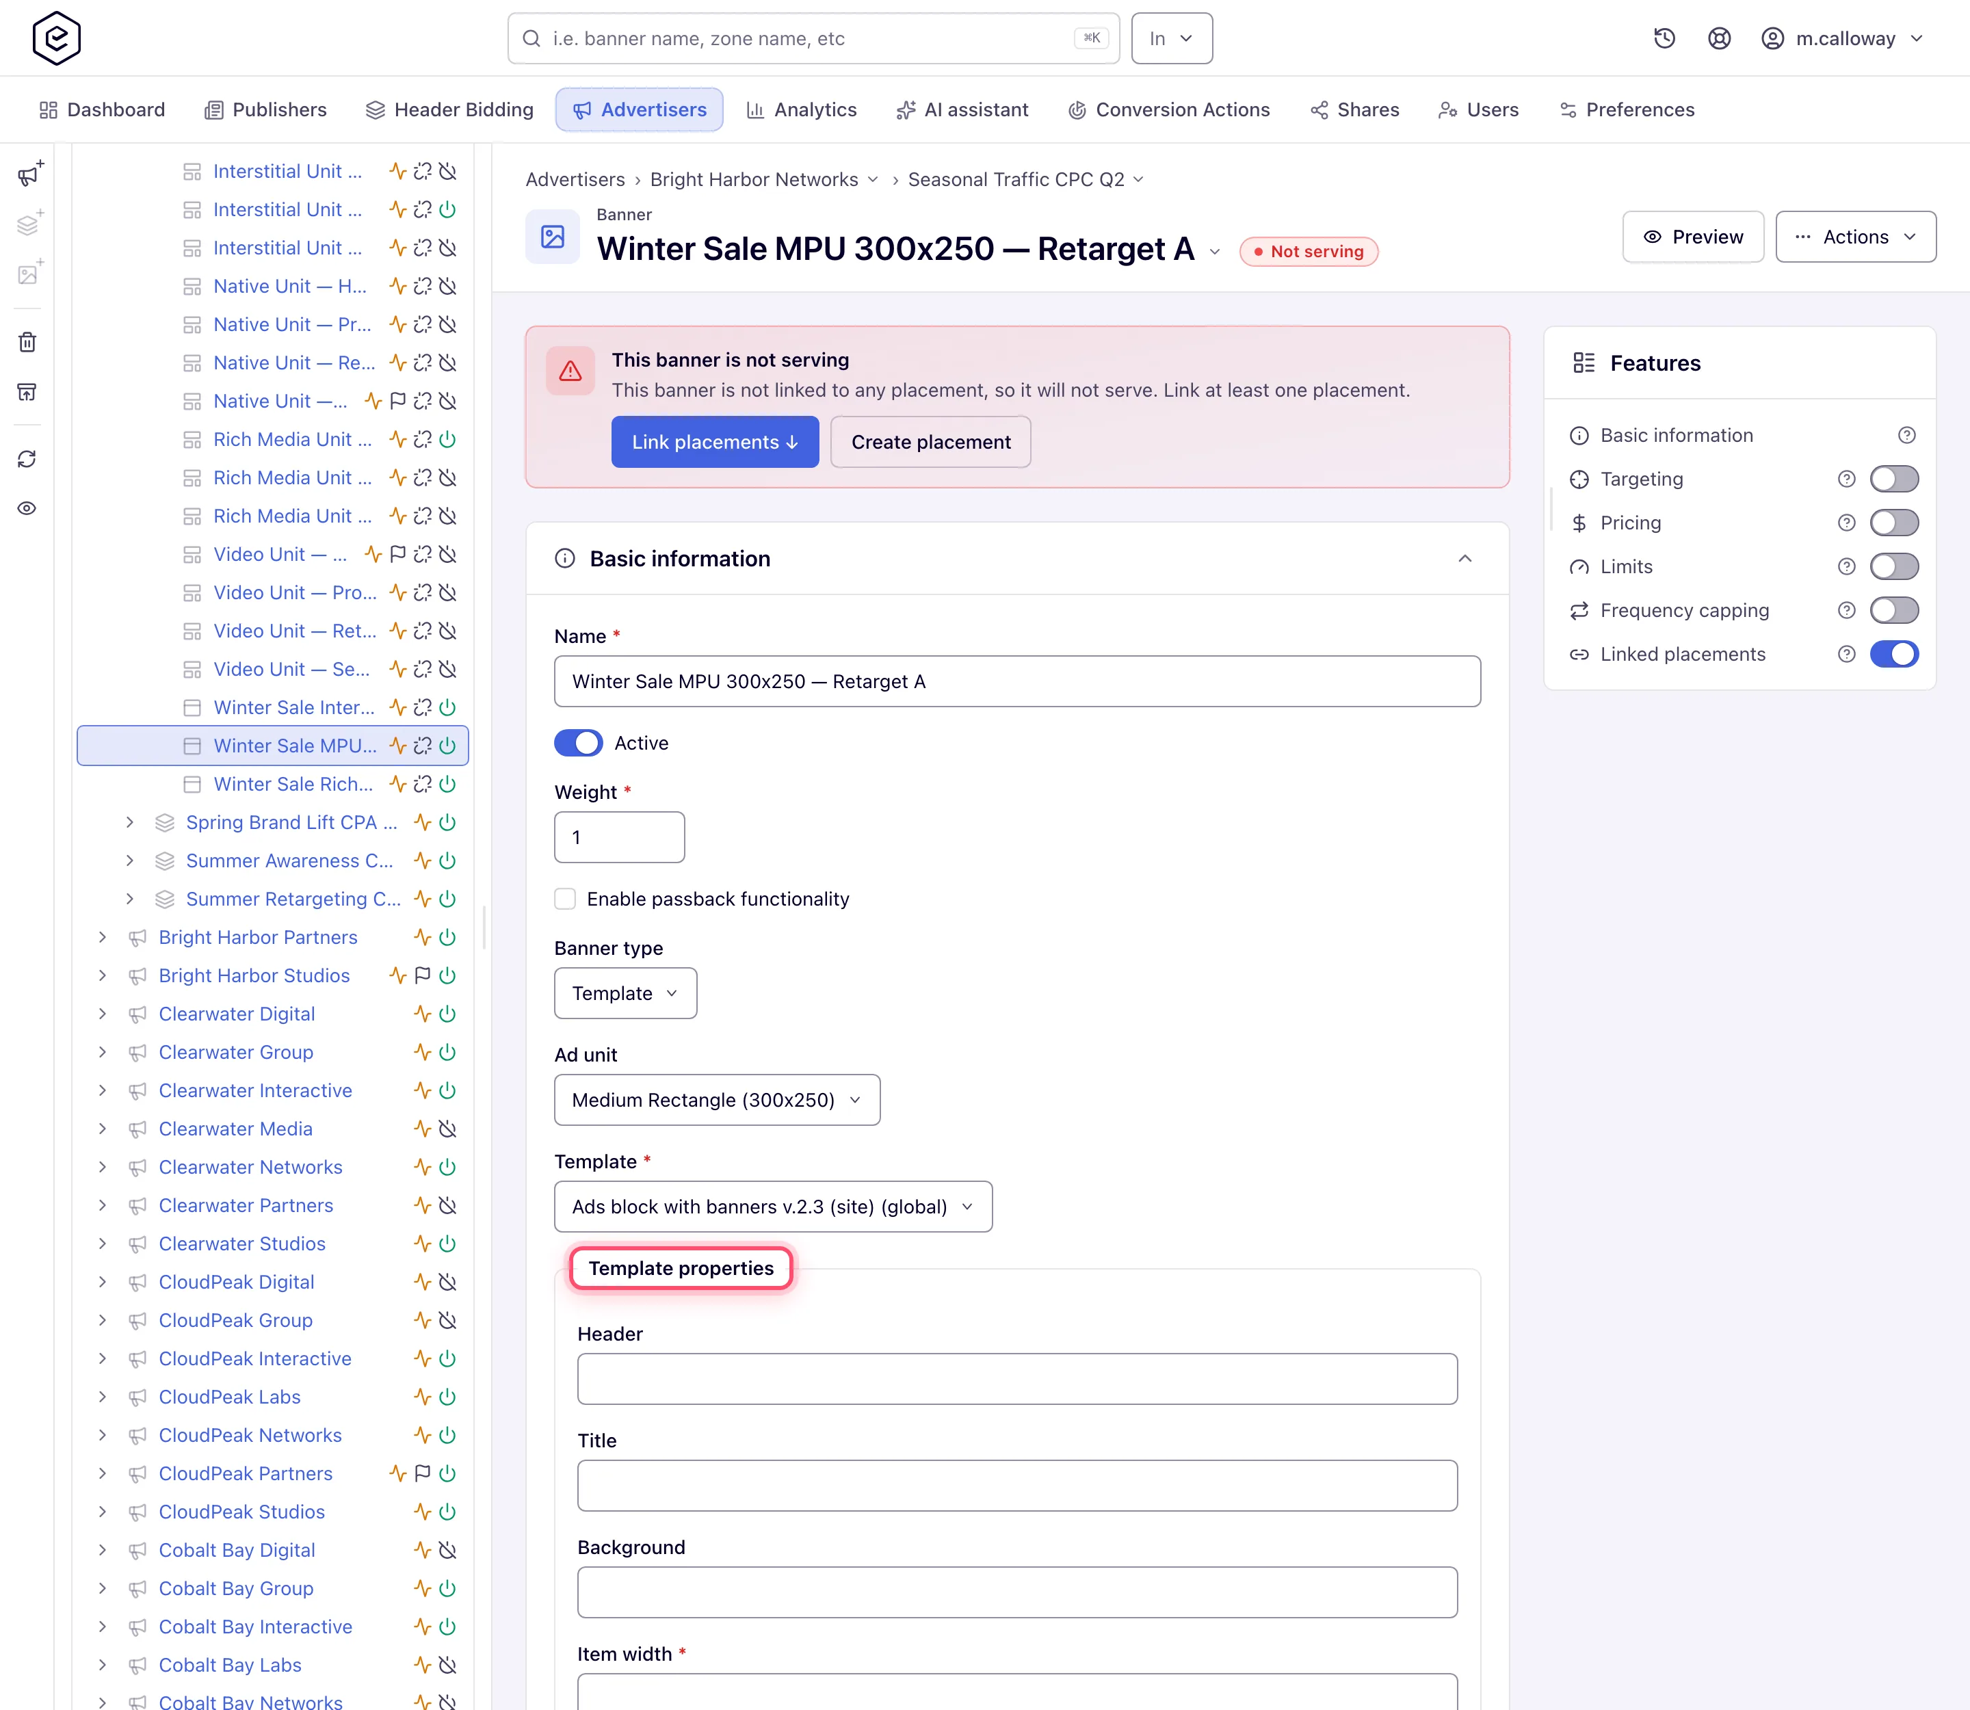Click the power icon on Clearwater Digital row

(447, 1014)
